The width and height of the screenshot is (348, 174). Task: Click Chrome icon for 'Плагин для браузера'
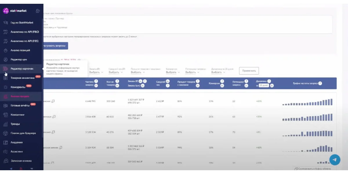coord(5,133)
